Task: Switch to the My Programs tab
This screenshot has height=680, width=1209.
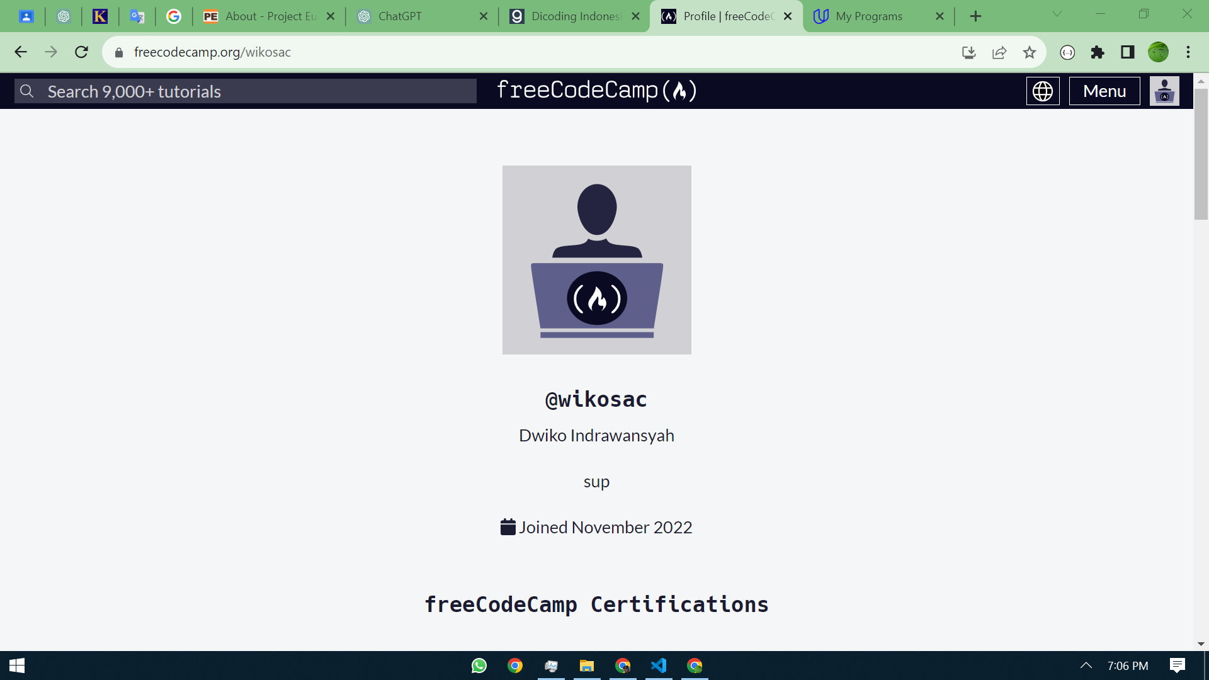Action: pyautogui.click(x=869, y=16)
